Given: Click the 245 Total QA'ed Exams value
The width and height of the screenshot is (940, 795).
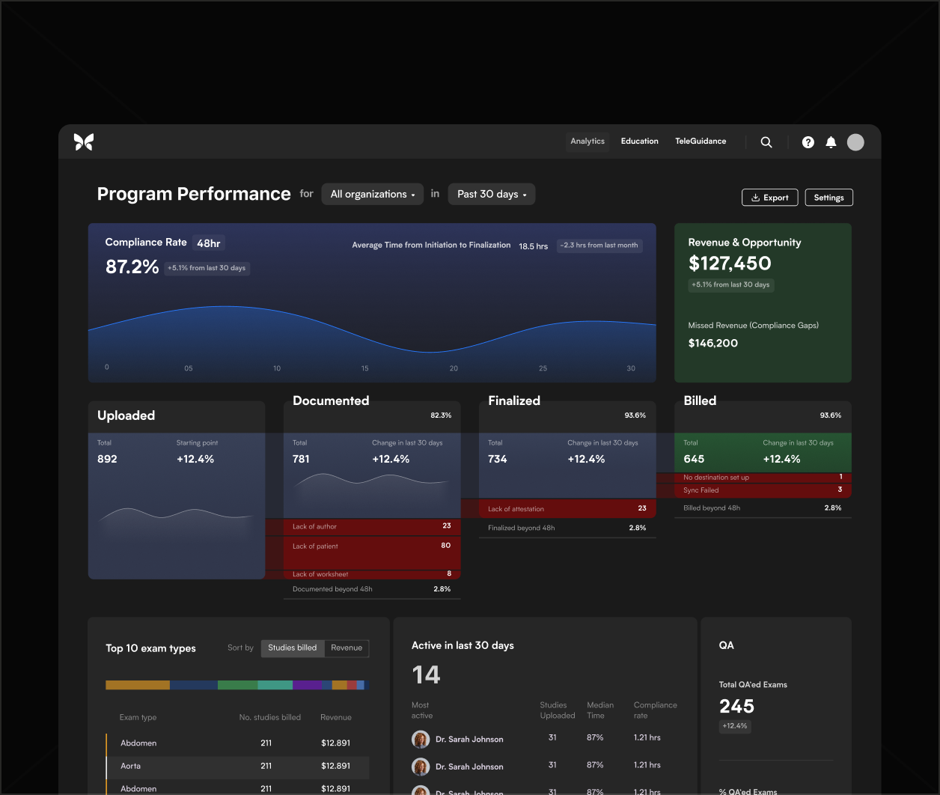Looking at the screenshot, I should (x=736, y=707).
